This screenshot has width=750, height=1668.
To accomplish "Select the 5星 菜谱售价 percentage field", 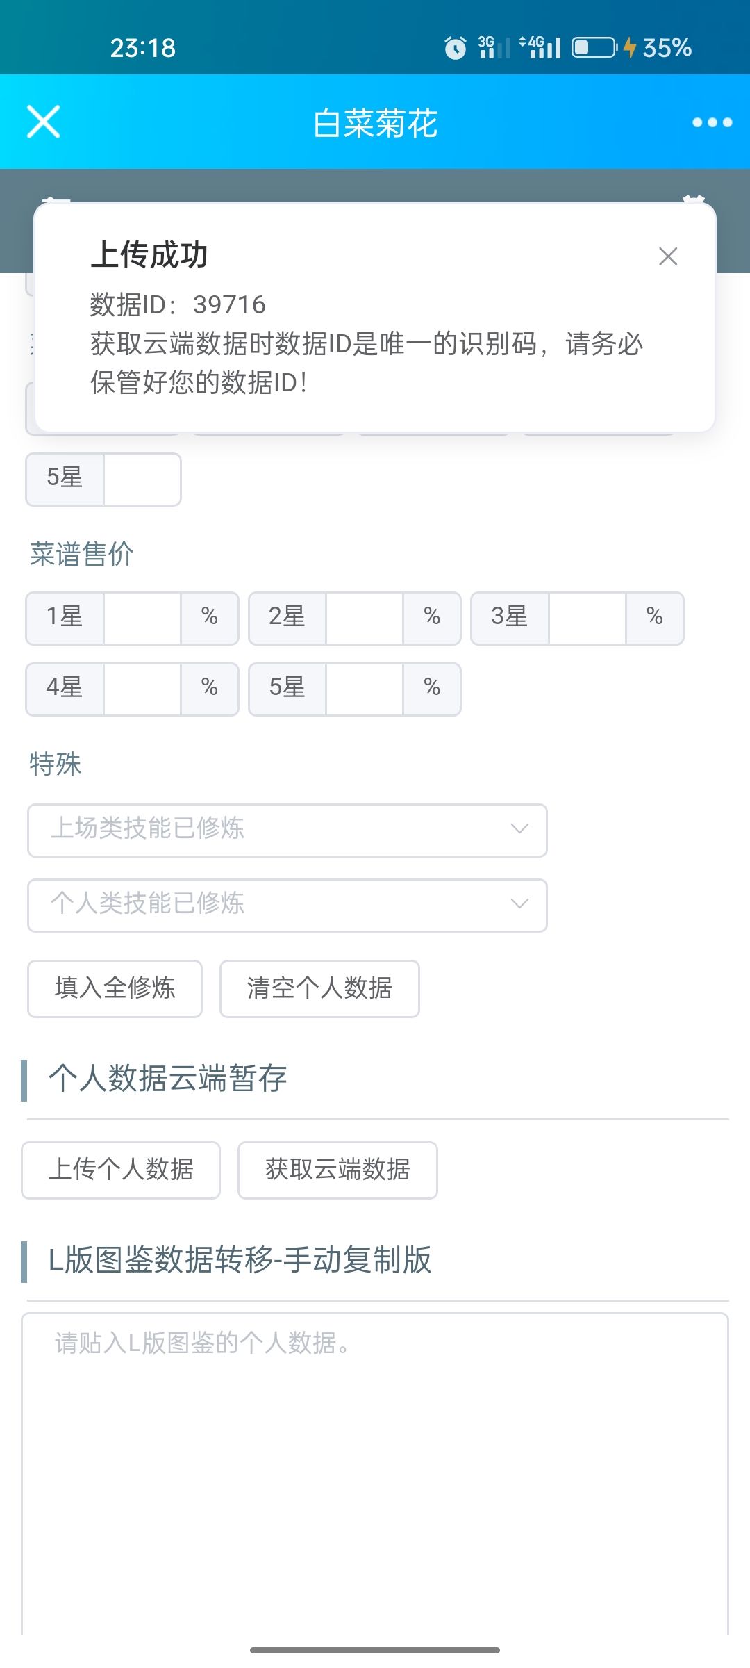I will pos(365,689).
